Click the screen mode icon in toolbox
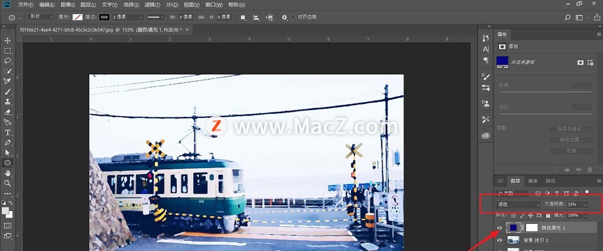This screenshot has width=603, height=251. [x=7, y=236]
